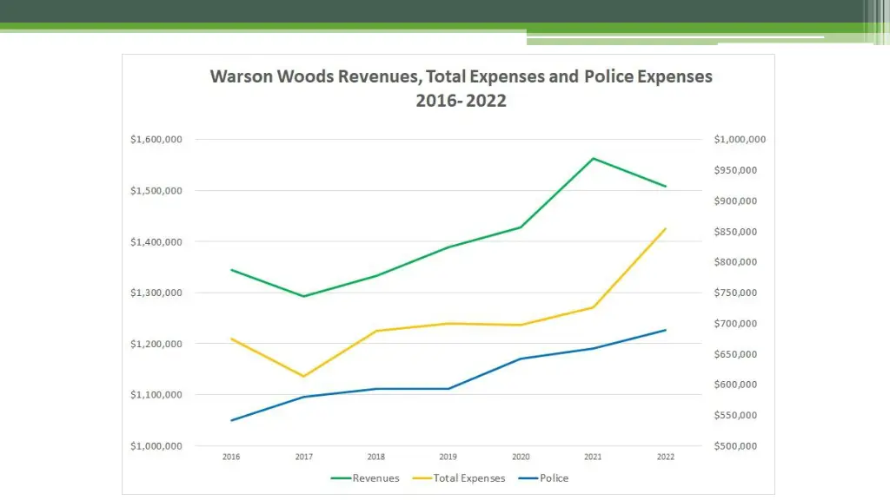The height and width of the screenshot is (500, 890).
Task: Select the Total Expenses legend label
Action: coord(469,478)
